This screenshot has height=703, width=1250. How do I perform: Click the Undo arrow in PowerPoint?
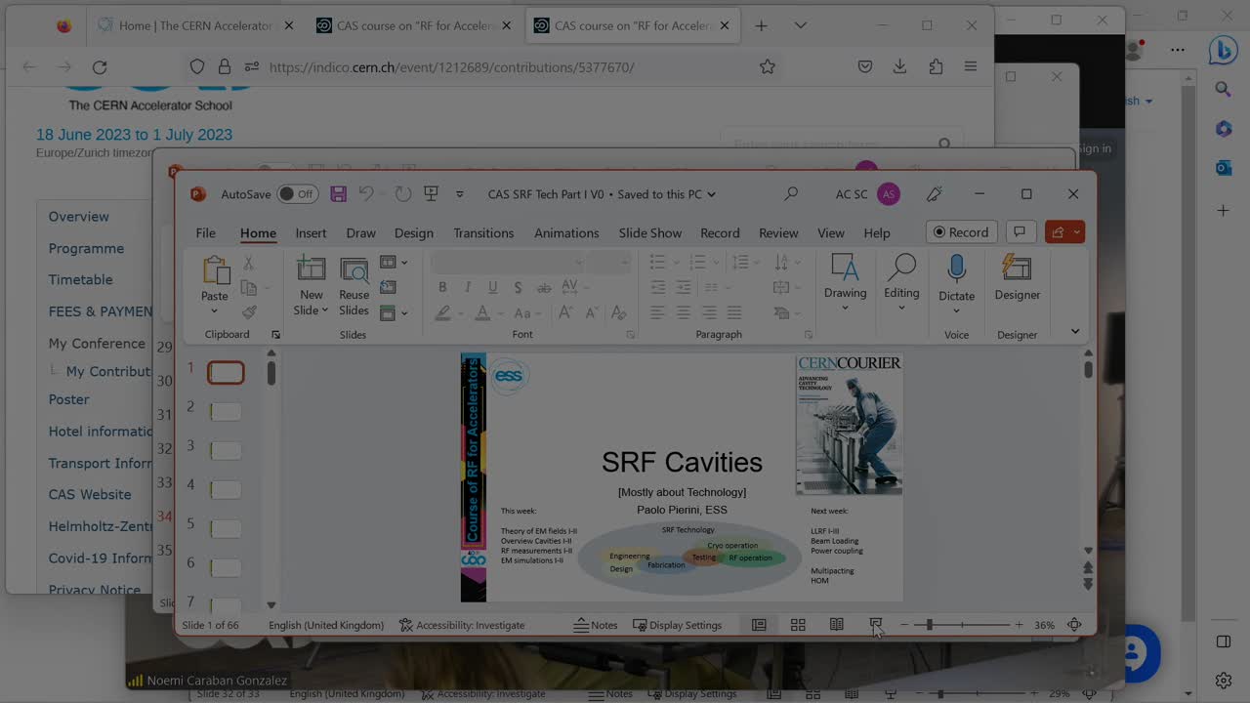pyautogui.click(x=365, y=194)
